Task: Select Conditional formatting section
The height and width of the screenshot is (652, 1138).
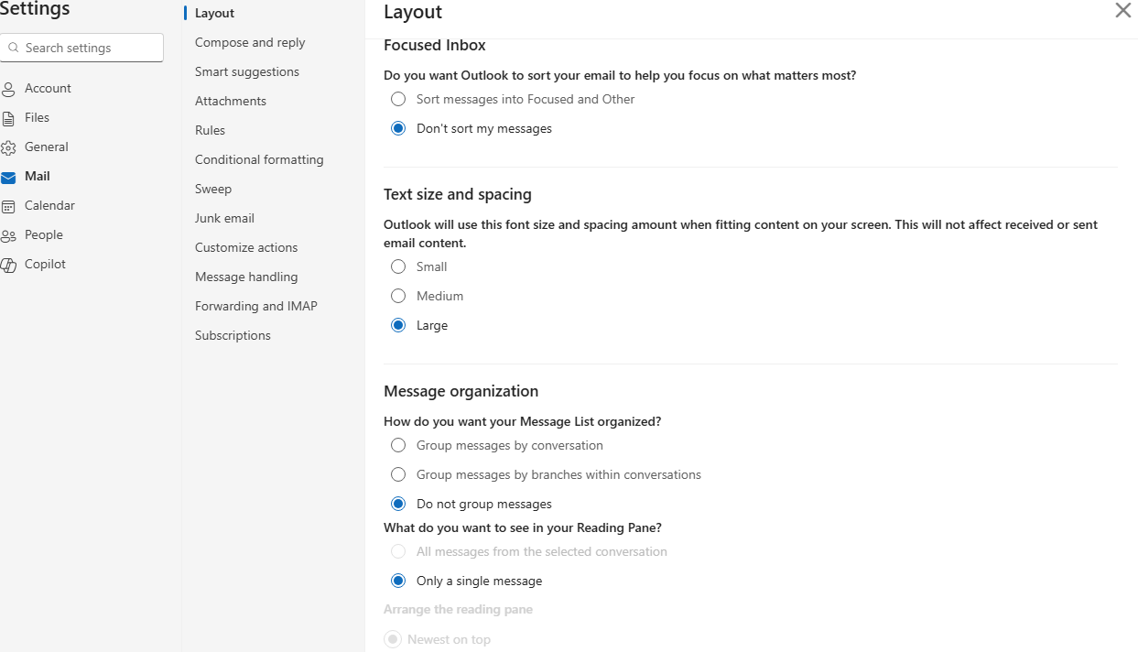Action: tap(259, 158)
